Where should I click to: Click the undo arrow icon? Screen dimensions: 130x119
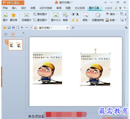pyautogui.click(x=22, y=27)
